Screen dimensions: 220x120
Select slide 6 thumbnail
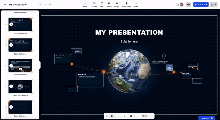pyautogui.click(x=20, y=66)
